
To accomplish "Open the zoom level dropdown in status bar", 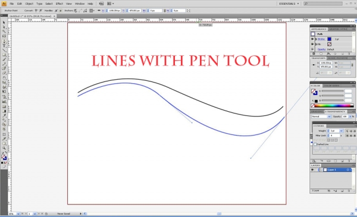I will 18,214.
